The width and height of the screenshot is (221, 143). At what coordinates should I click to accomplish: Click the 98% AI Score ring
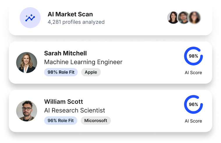tap(193, 56)
